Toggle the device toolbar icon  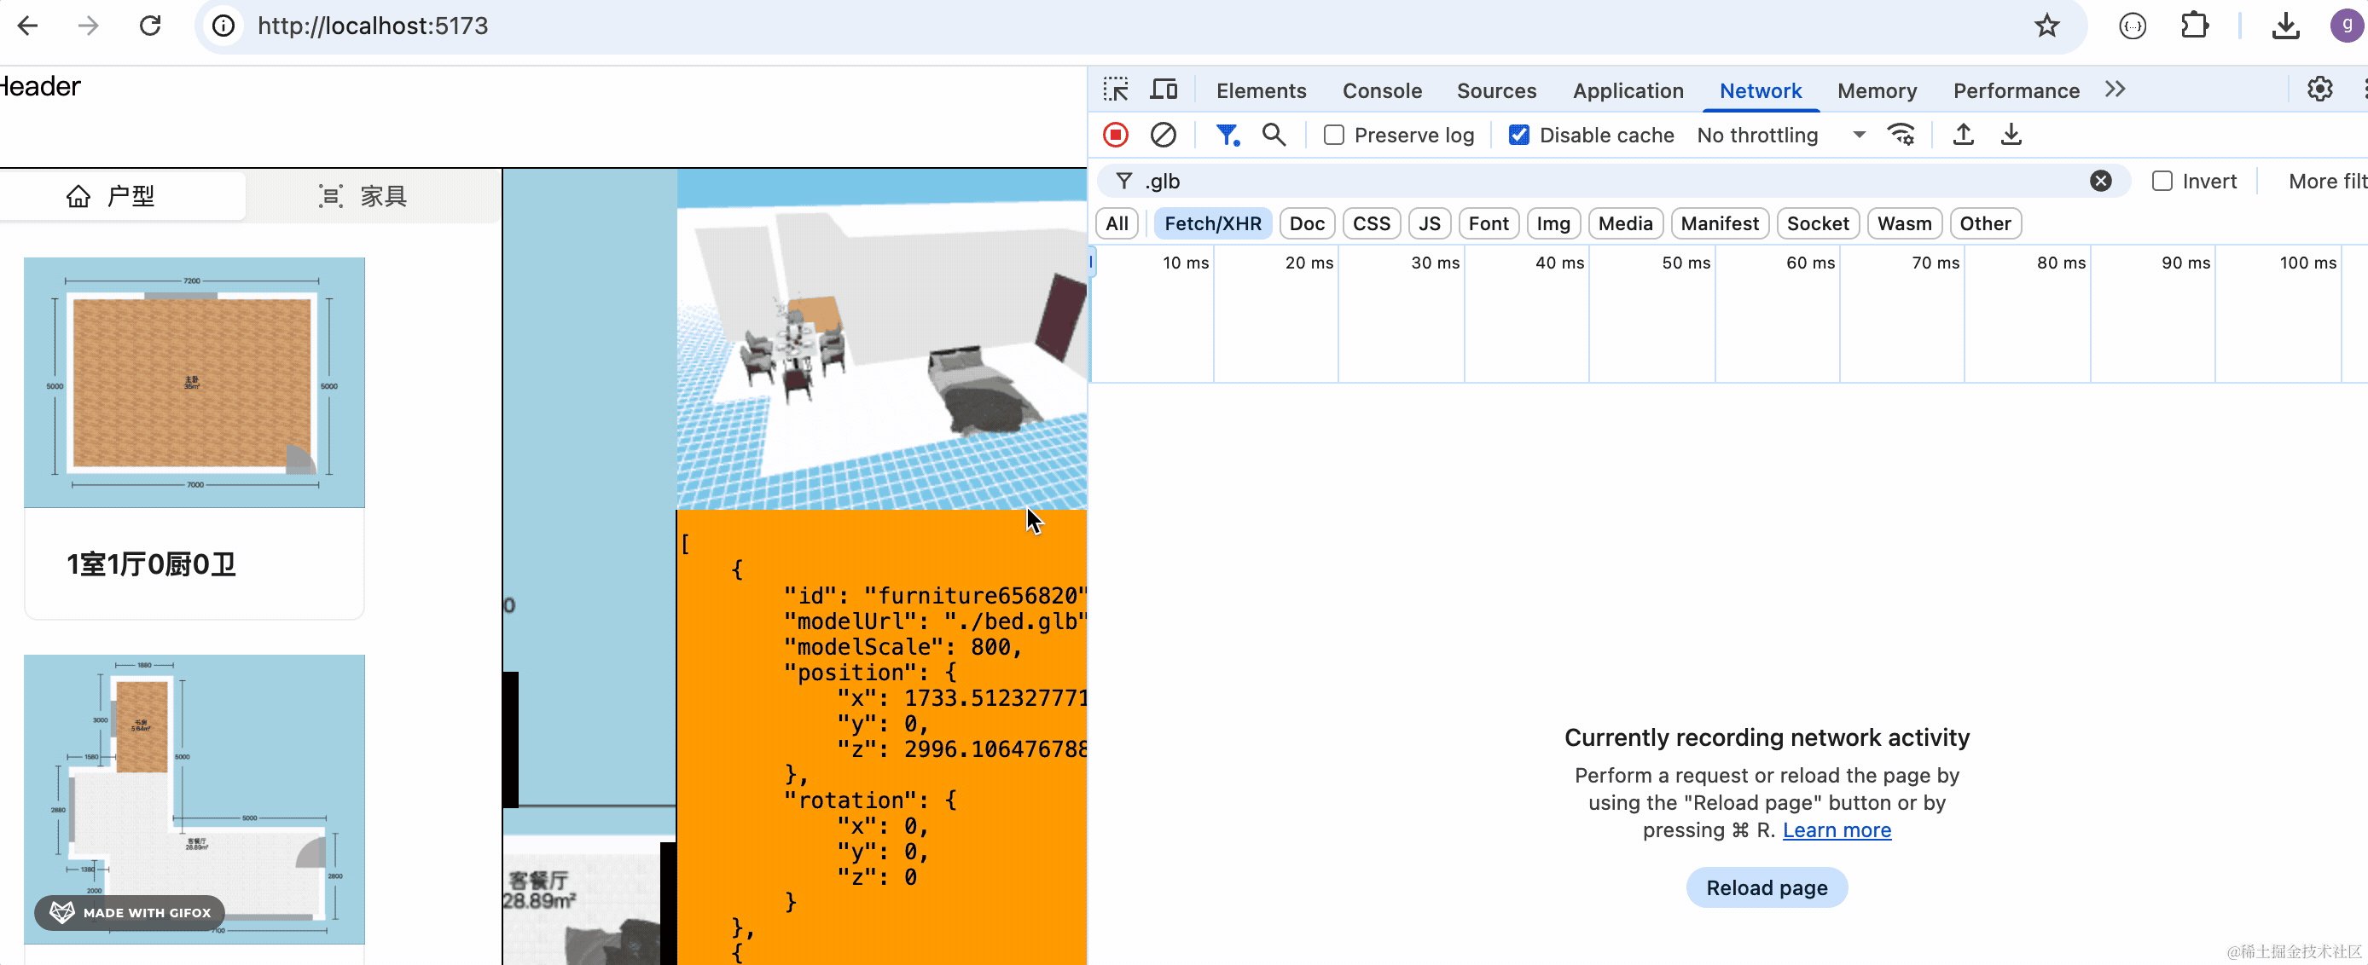point(1164,90)
